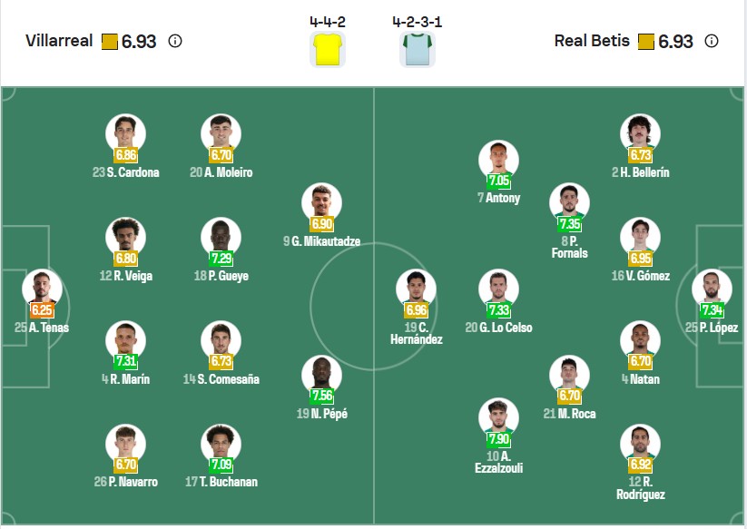Image resolution: width=747 pixels, height=529 pixels.
Task: Click the yellow rating square beside Villarreal
Action: tap(109, 42)
